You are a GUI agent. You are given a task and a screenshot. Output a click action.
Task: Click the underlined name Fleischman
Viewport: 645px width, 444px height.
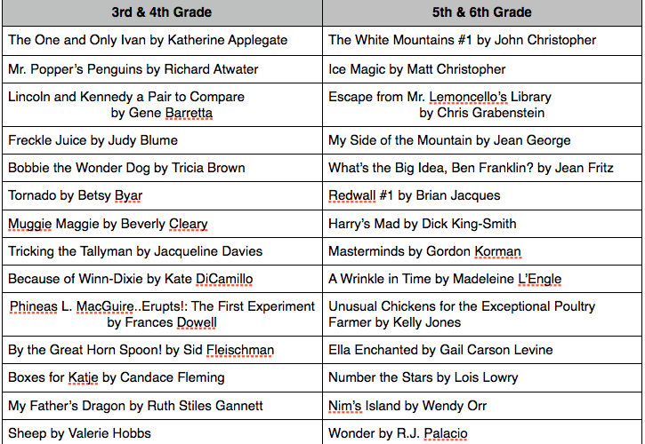pyautogui.click(x=240, y=350)
